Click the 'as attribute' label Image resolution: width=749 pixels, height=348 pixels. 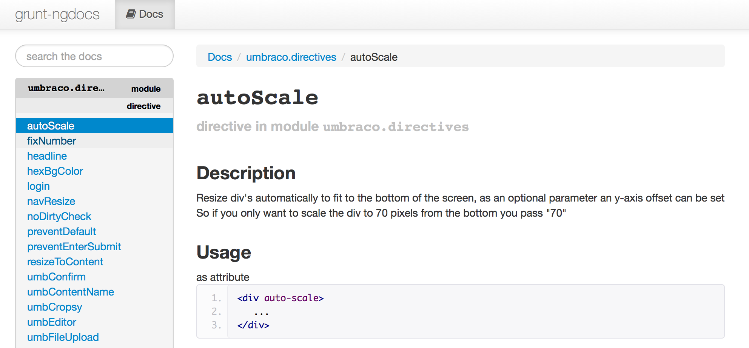223,277
